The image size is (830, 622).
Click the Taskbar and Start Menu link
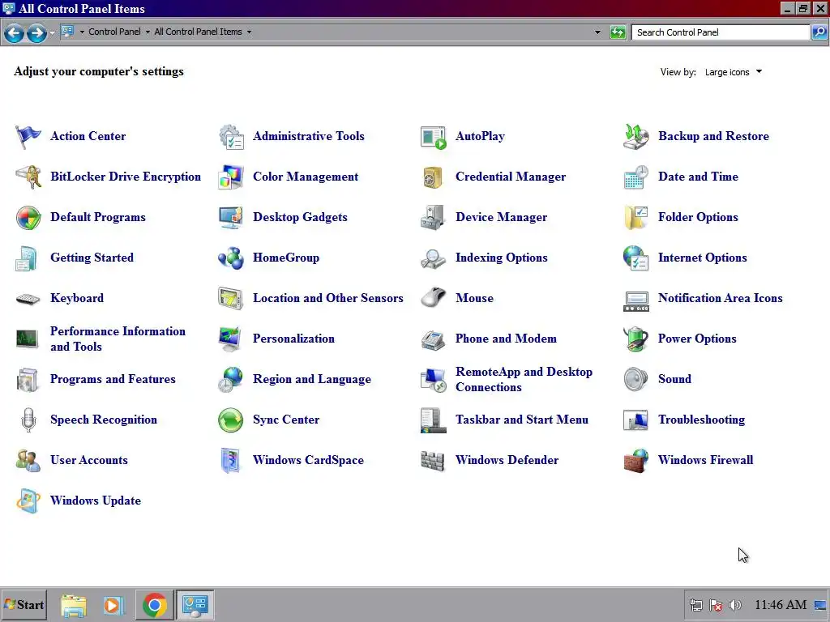click(522, 420)
